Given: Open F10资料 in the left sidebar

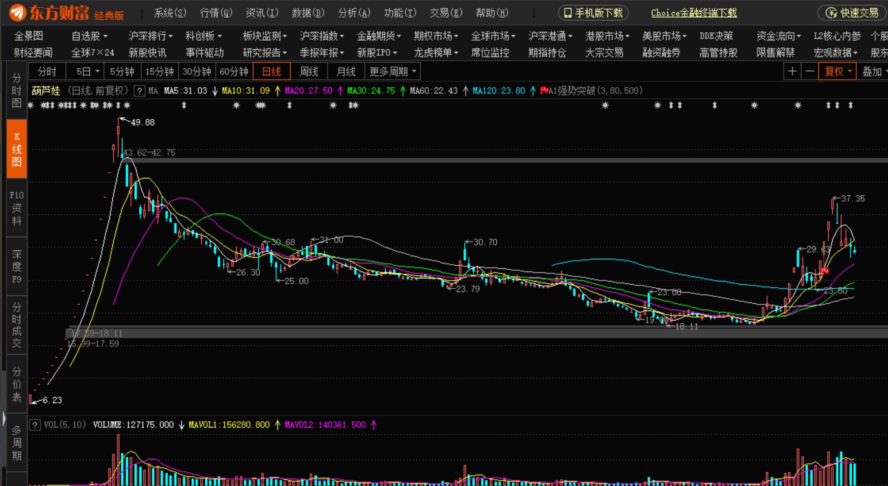Looking at the screenshot, I should pos(16,208).
